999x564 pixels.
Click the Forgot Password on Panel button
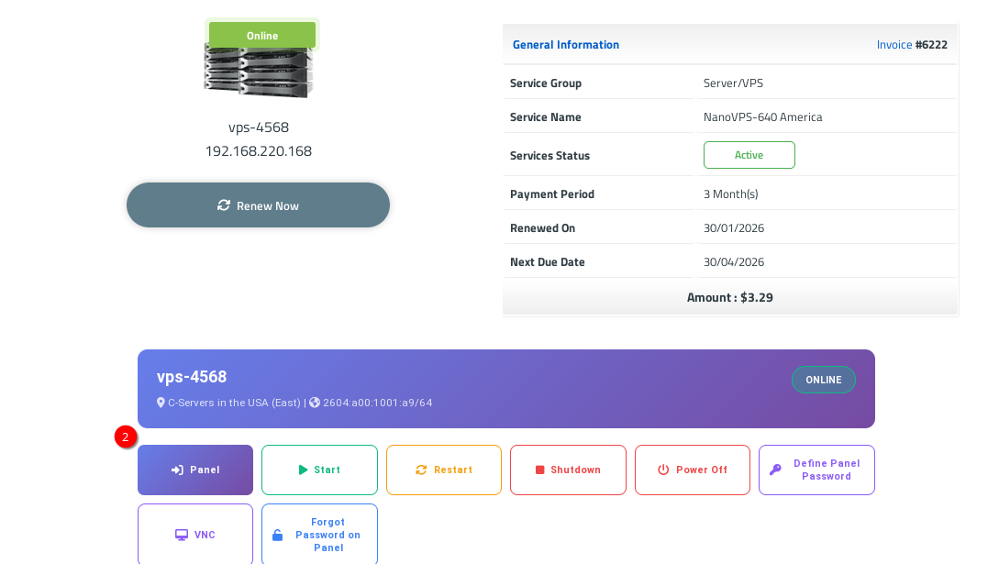[319, 535]
